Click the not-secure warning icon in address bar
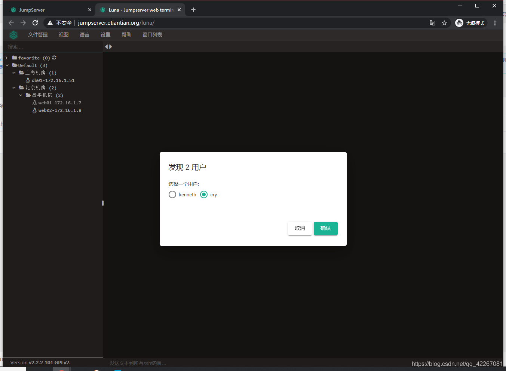 click(50, 23)
